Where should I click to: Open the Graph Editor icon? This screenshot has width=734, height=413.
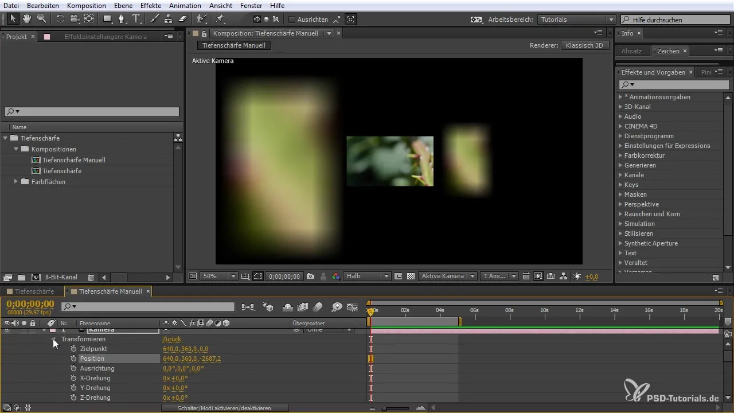353,307
